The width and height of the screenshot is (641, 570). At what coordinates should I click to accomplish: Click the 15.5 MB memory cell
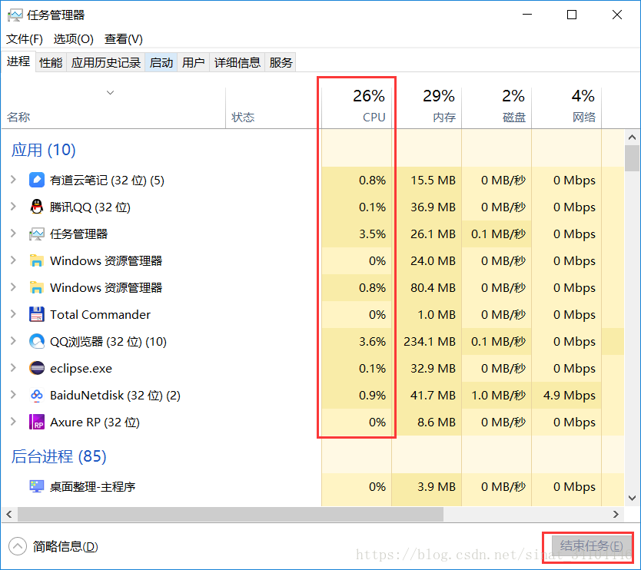[427, 180]
